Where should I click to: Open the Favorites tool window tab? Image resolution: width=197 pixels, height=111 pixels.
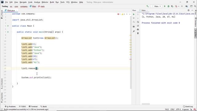[x=2, y=98]
